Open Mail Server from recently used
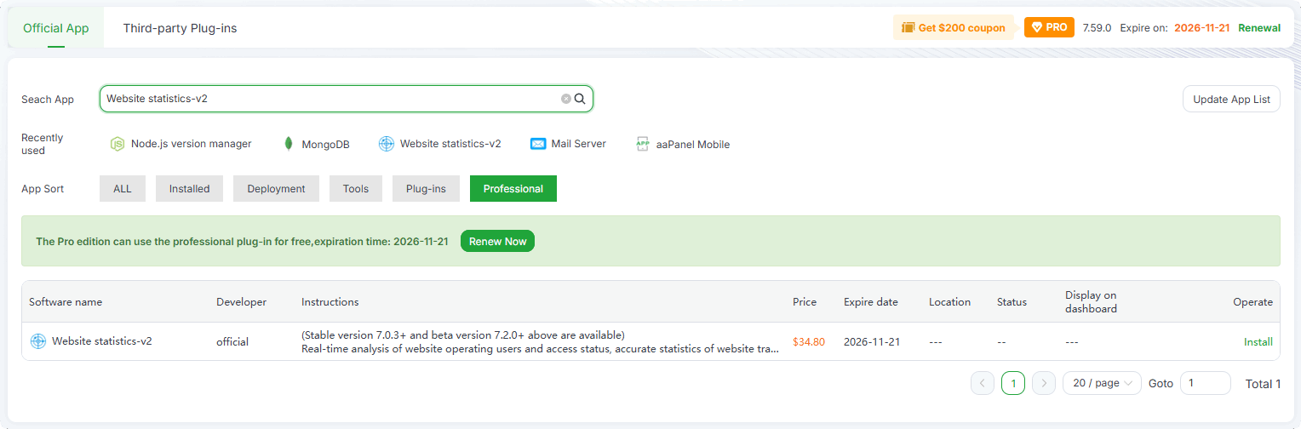1301x429 pixels. (x=568, y=144)
